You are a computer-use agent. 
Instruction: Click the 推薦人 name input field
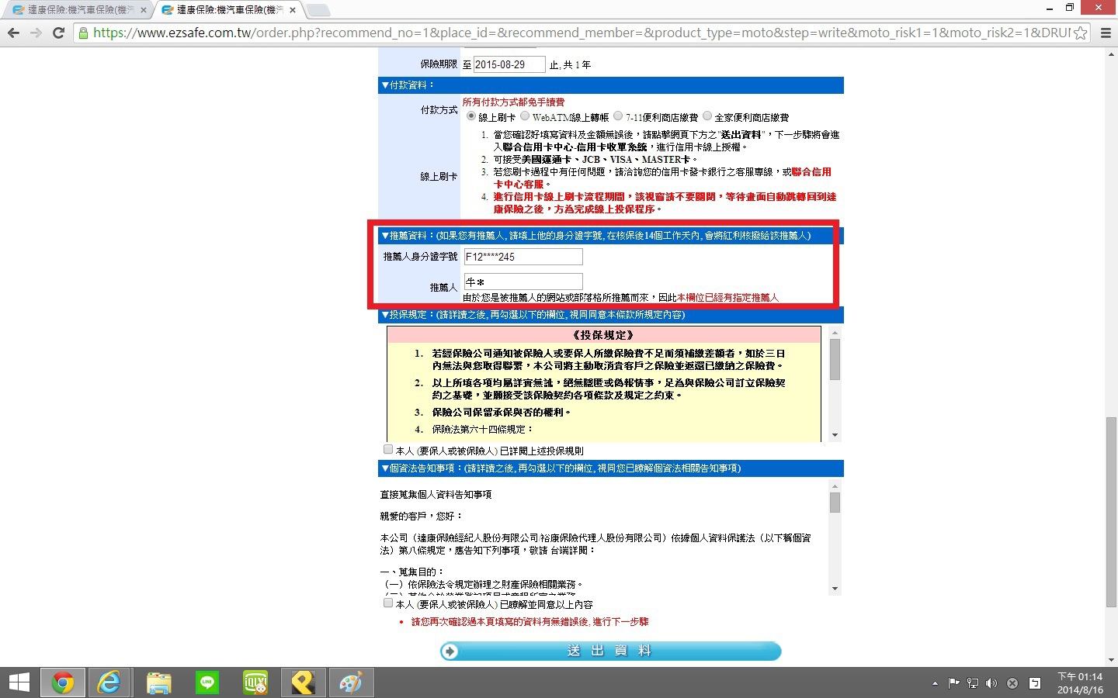pyautogui.click(x=523, y=282)
